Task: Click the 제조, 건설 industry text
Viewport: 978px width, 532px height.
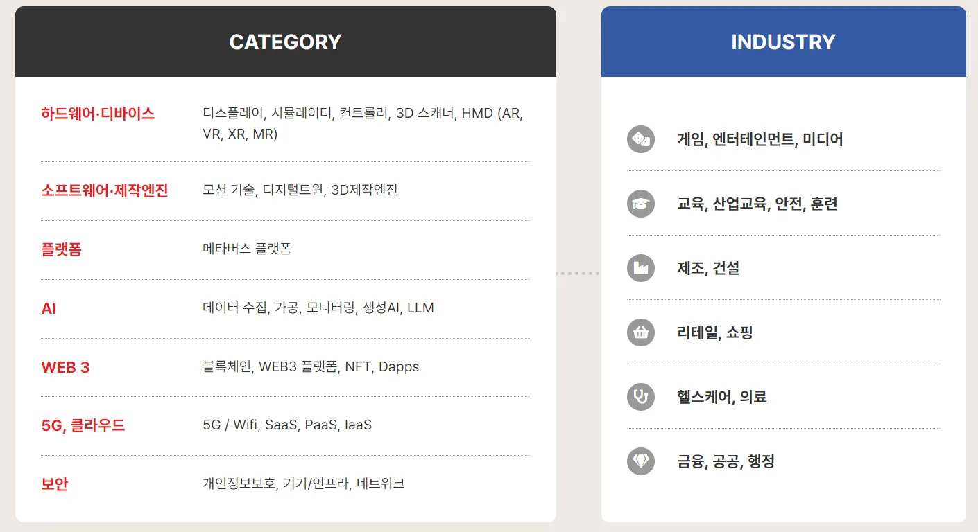Action: pos(708,268)
